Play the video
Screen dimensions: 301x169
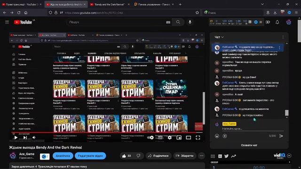[x=16, y=138]
